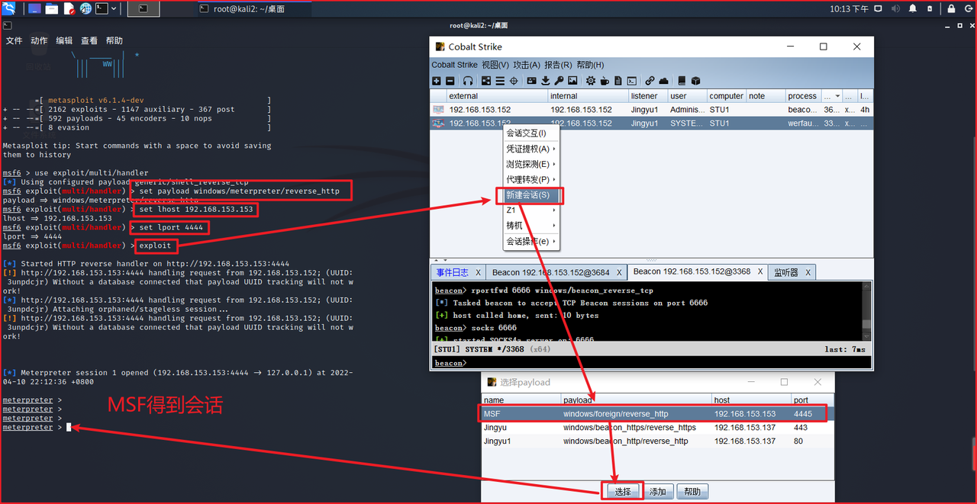This screenshot has width=977, height=504.
Task: Expand the 梼杌 submenu
Action: [531, 226]
